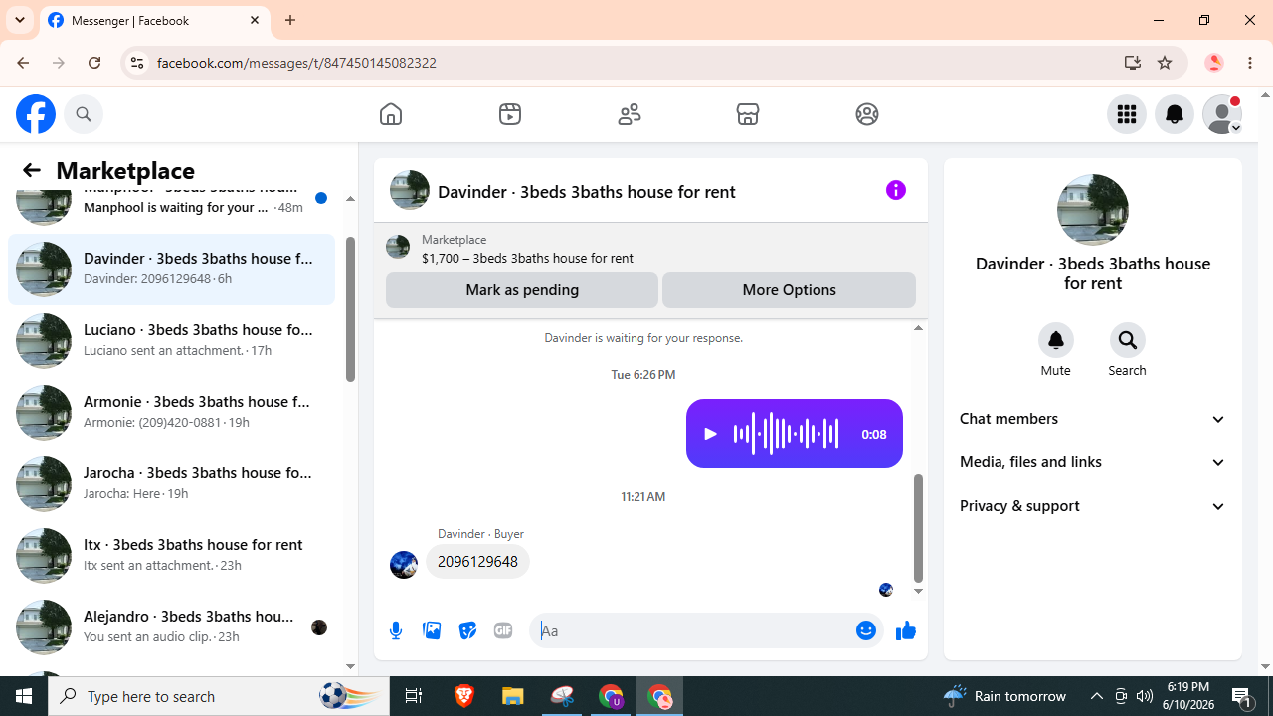
Task: Choose a sticker
Action: [x=467, y=630]
